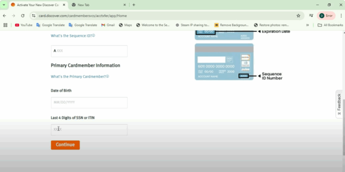Expand the tab search dropdown arrow
Screen dimensions: 345x172
pyautogui.click(x=4, y=5)
